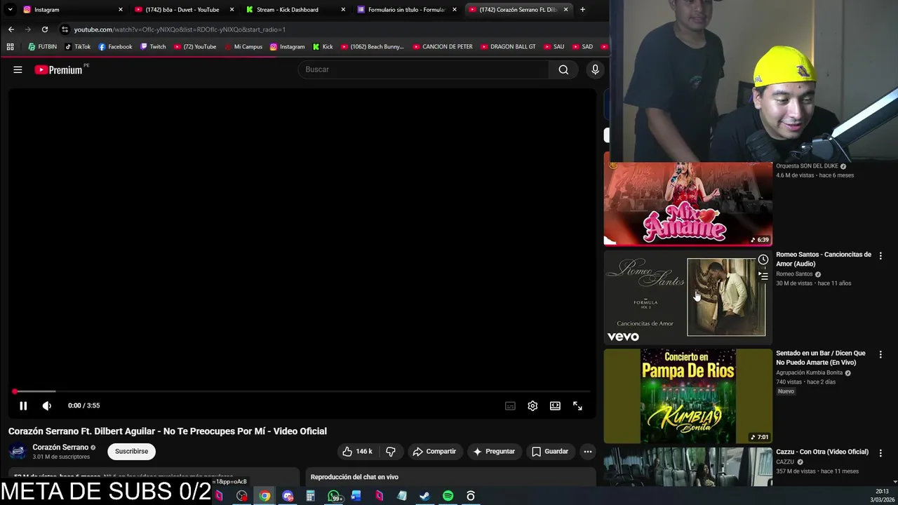
Task: Open a new browser tab
Action: [x=582, y=10]
